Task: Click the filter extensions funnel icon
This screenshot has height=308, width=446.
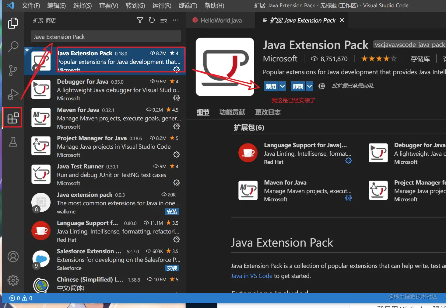Action: [140, 20]
